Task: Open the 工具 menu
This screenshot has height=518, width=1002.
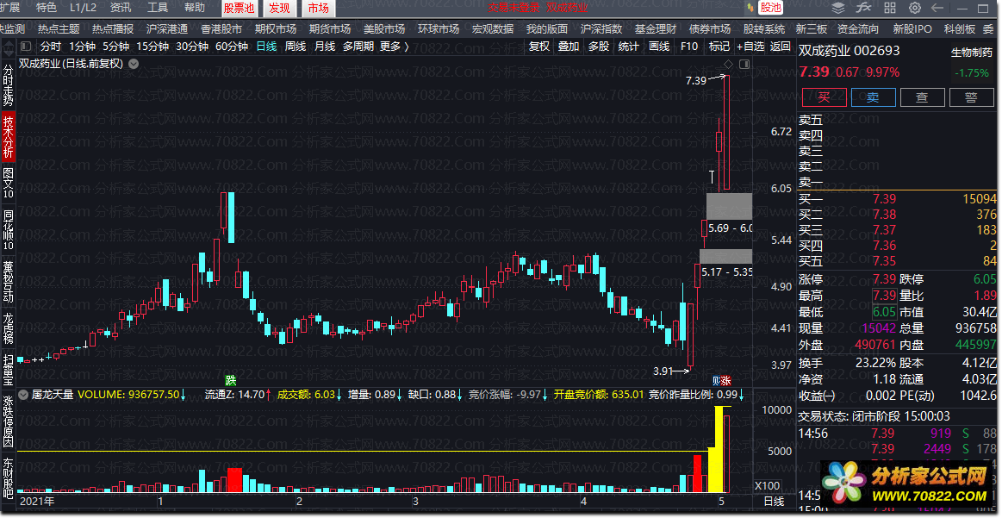Action: click(158, 9)
